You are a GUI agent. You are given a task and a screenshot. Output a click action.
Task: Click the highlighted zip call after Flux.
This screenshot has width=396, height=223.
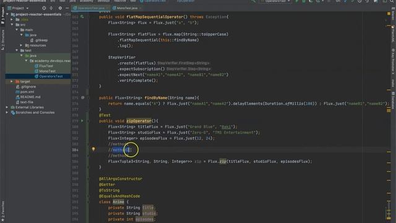click(x=223, y=161)
